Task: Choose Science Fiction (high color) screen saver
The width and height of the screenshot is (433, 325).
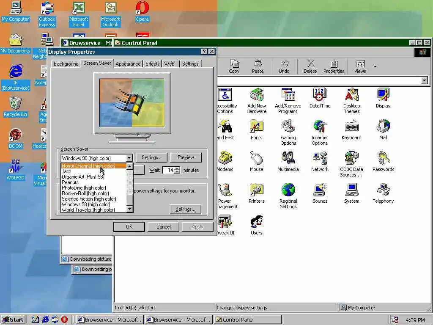Action: point(93,199)
